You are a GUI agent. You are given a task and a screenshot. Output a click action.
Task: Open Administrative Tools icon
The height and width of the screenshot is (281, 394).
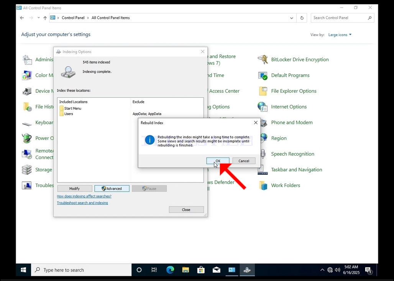tap(27, 59)
